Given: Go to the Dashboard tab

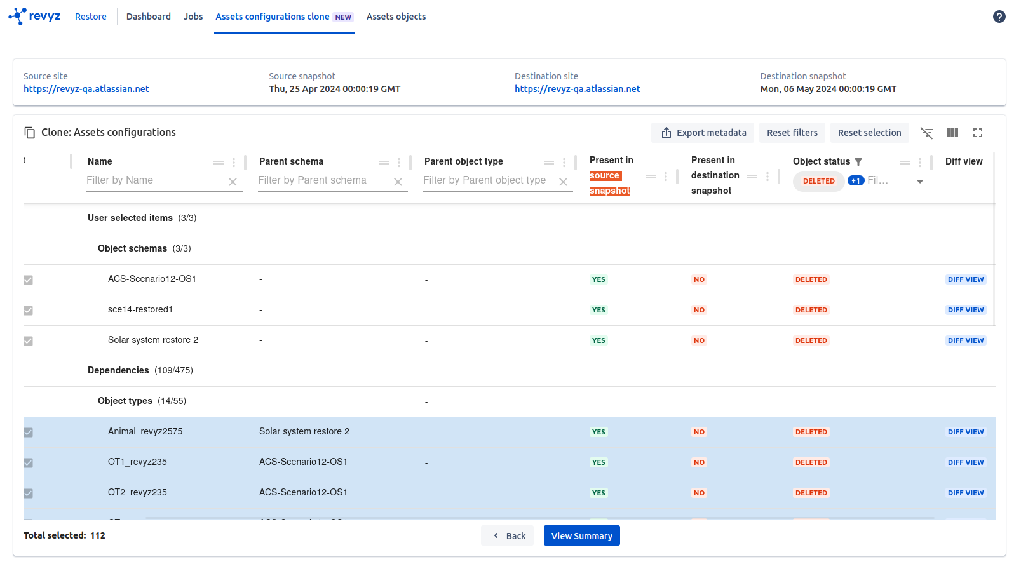Looking at the screenshot, I should coord(149,17).
